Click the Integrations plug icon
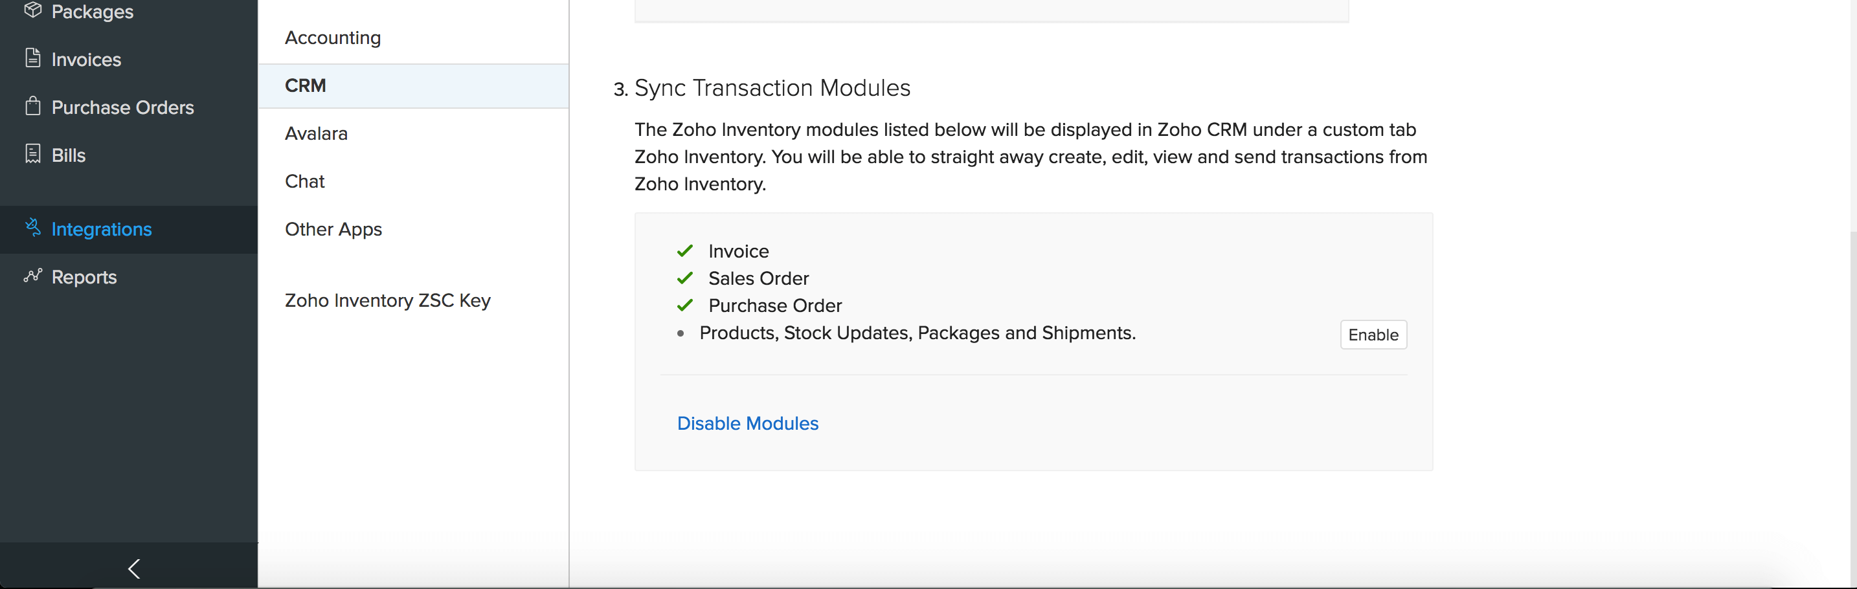1857x589 pixels. coord(32,228)
